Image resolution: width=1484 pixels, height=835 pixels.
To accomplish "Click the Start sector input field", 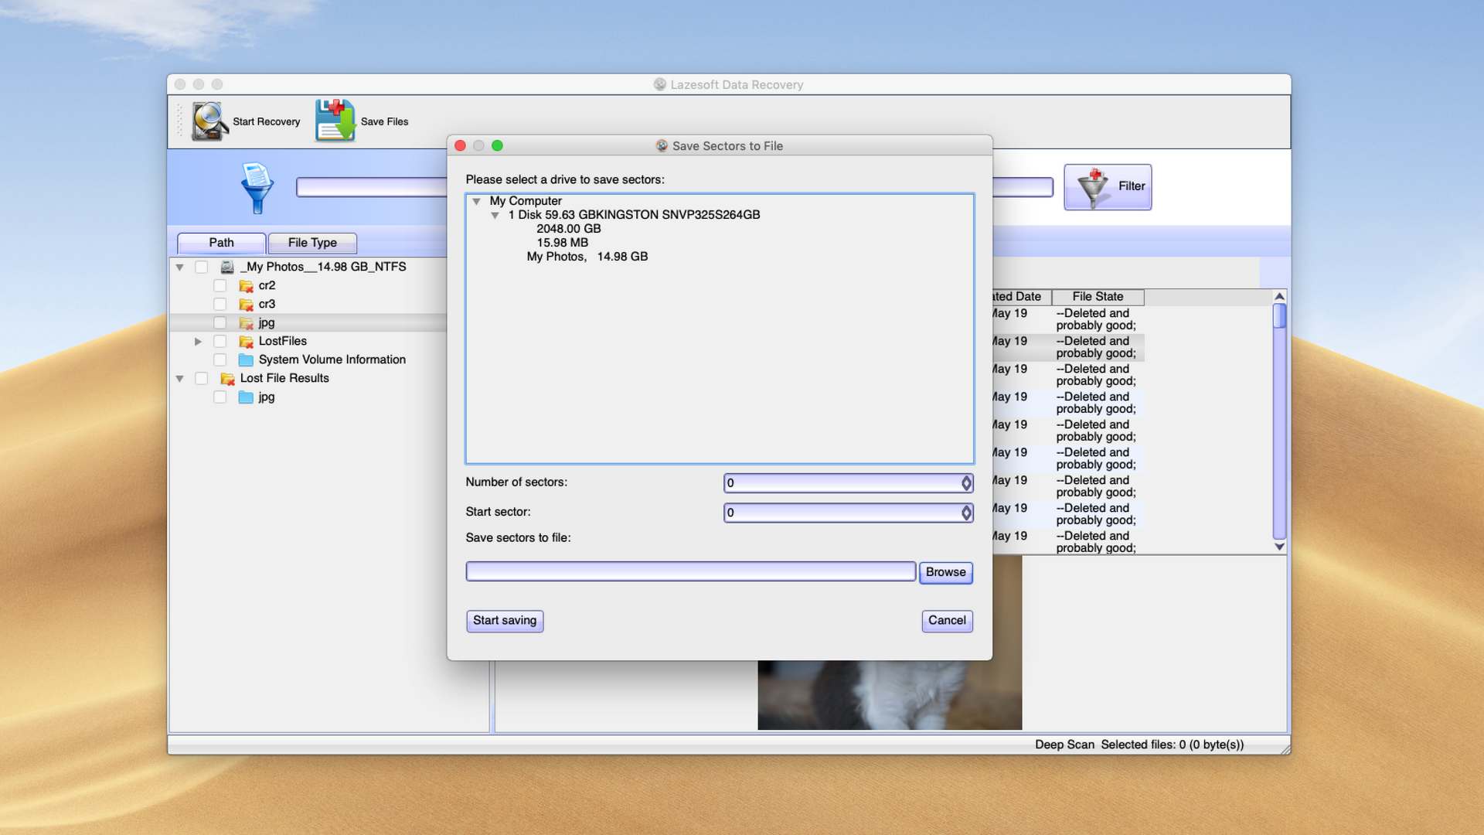I will tap(842, 513).
